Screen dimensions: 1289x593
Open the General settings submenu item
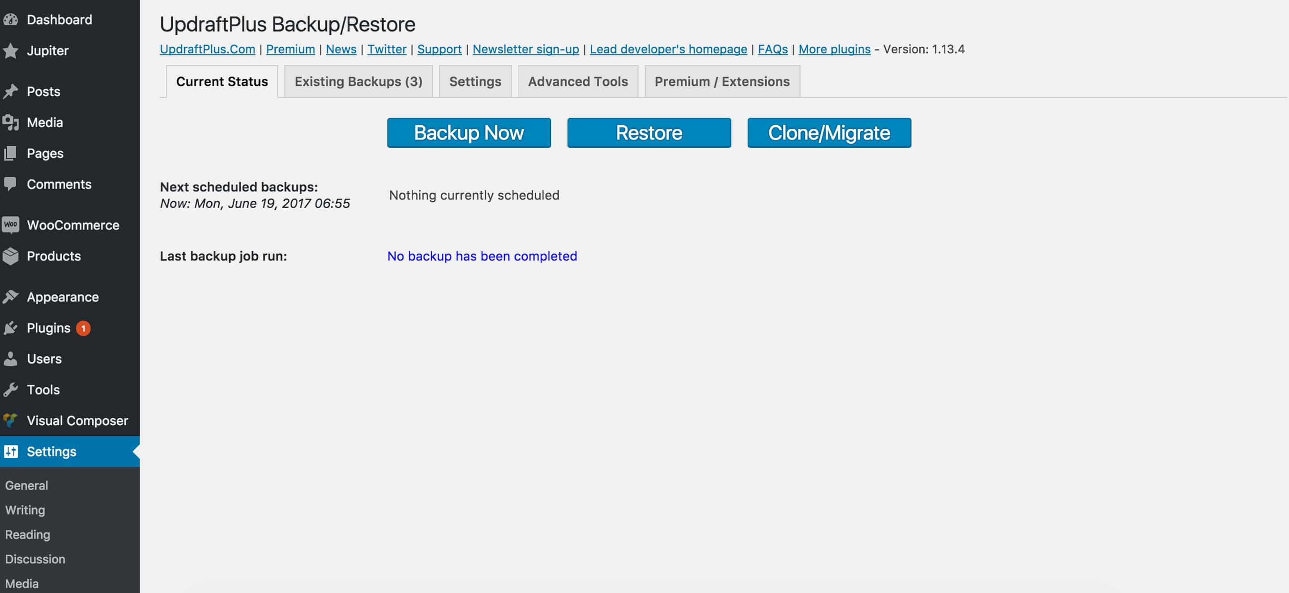pos(26,486)
